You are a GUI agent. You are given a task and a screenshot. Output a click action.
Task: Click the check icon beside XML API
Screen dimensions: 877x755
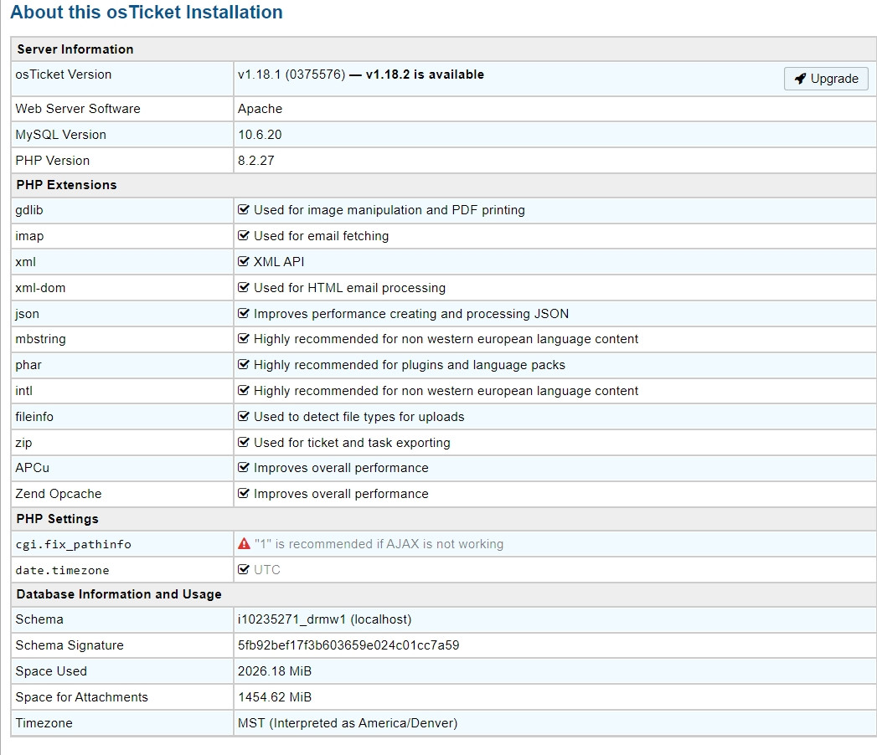243,261
